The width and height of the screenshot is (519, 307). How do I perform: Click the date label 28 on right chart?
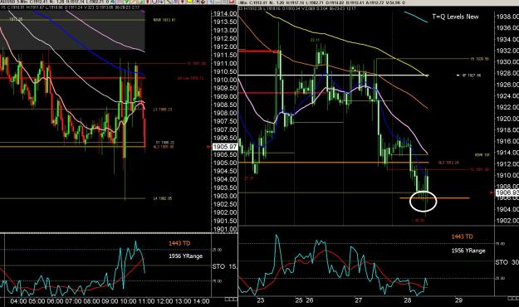pyautogui.click(x=408, y=300)
